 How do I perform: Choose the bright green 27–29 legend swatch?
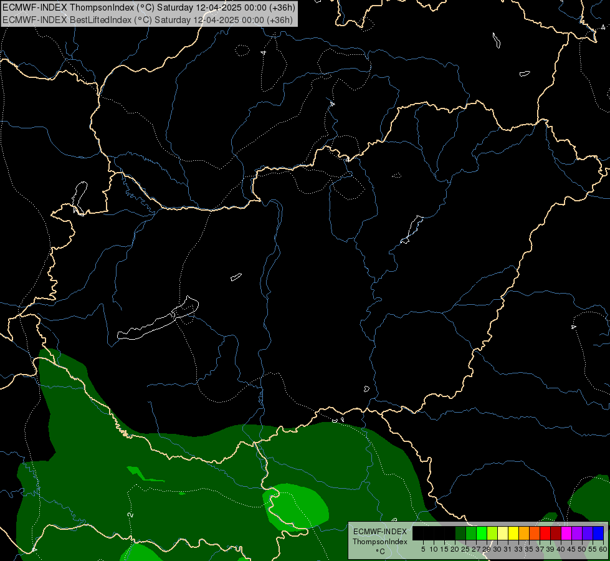click(x=482, y=533)
